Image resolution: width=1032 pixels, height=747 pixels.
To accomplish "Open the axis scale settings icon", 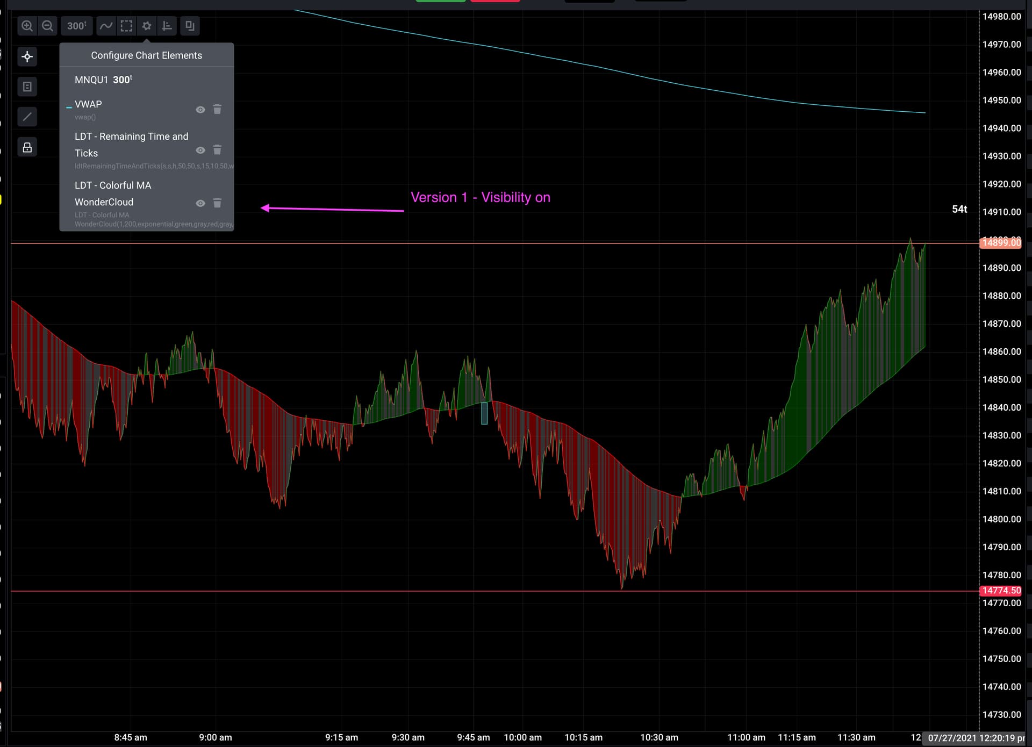I will [x=167, y=26].
